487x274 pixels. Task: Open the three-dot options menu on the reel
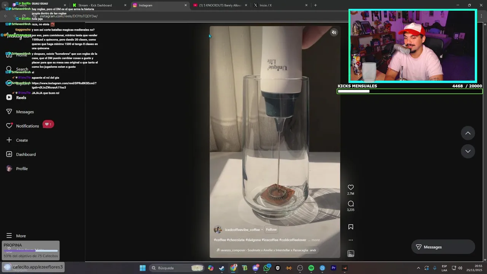click(x=351, y=240)
